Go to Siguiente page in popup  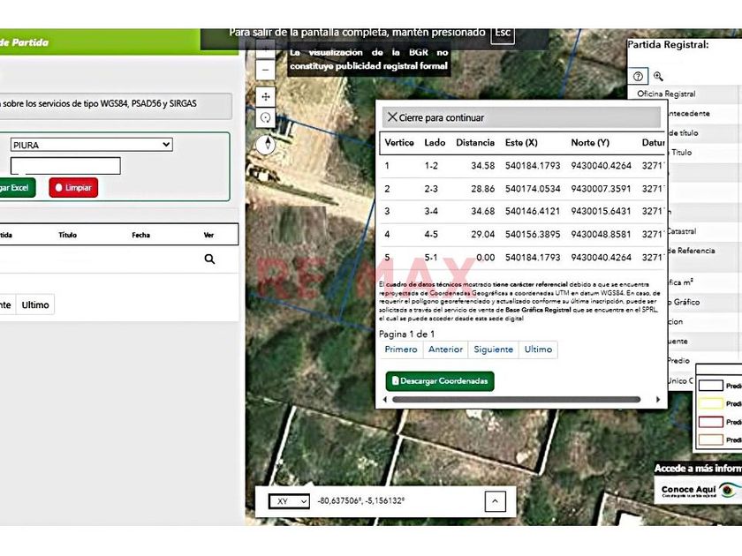tap(493, 349)
